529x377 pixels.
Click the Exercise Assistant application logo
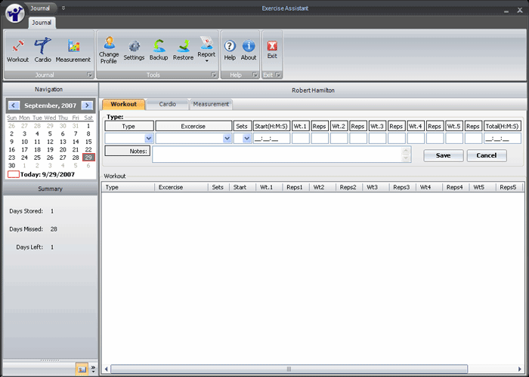[x=15, y=14]
